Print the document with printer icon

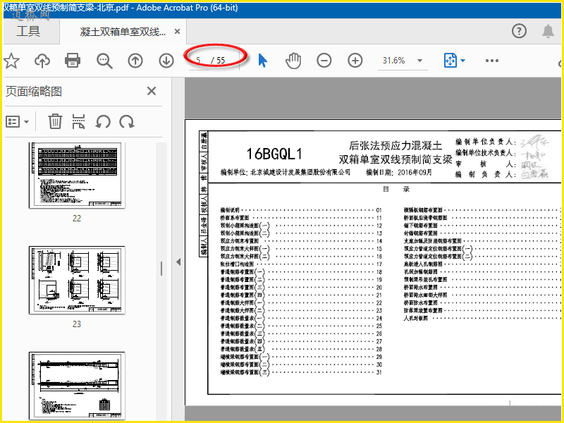pos(73,61)
